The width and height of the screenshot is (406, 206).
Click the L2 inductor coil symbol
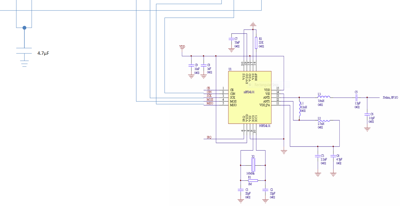324,120
